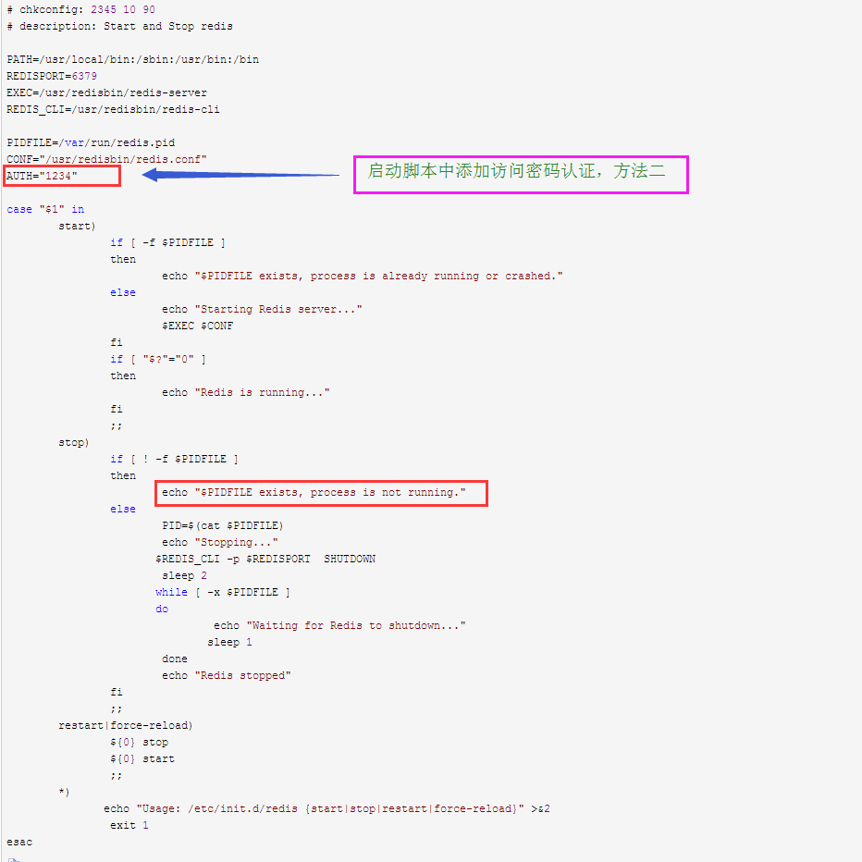Click the 'sleep 2' line

pos(184,575)
